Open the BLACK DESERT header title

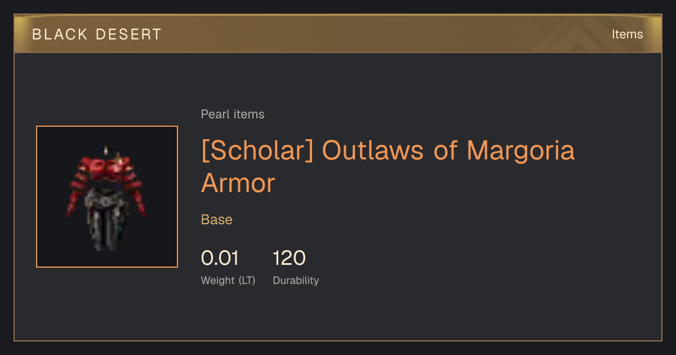(97, 34)
